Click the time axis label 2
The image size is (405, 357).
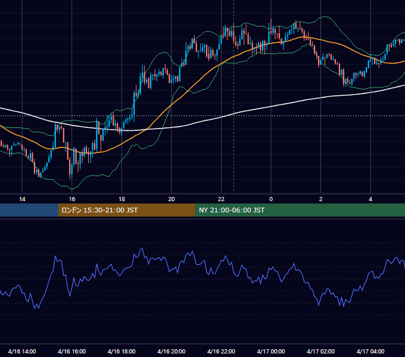pyautogui.click(x=321, y=199)
